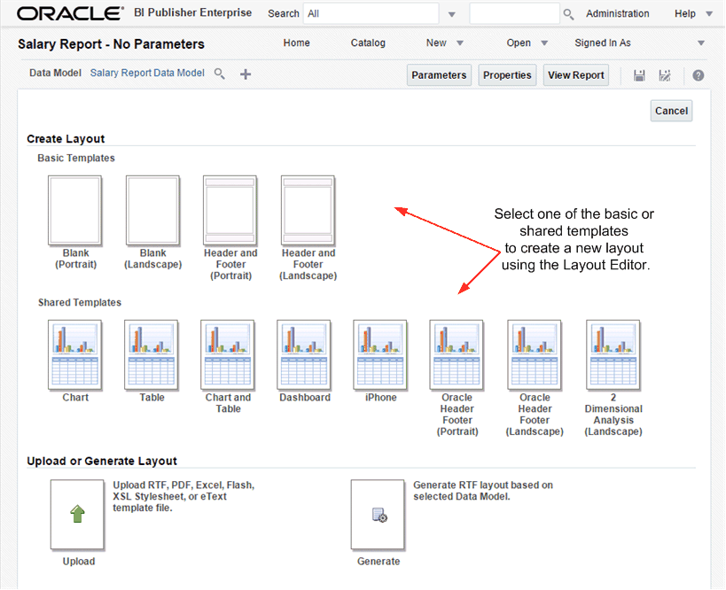The height and width of the screenshot is (590, 726).
Task: Click Signed In As label
Action: pyautogui.click(x=603, y=43)
